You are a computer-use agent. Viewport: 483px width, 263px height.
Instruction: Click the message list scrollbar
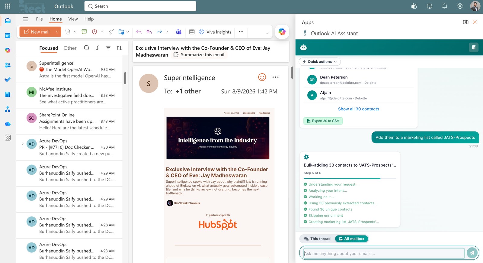click(125, 78)
